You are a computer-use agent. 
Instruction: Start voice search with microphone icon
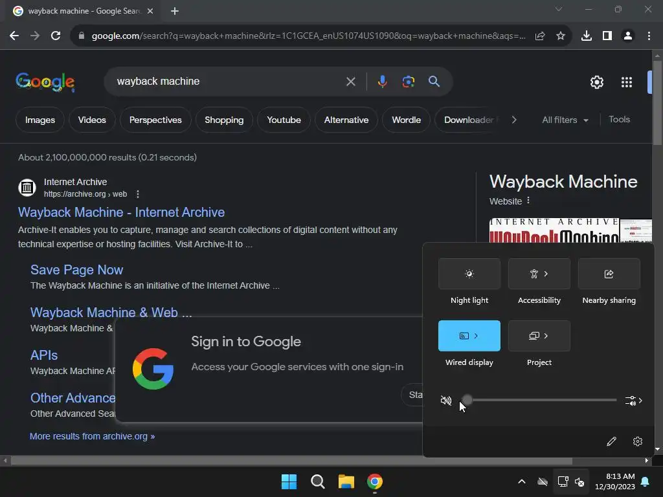point(382,81)
